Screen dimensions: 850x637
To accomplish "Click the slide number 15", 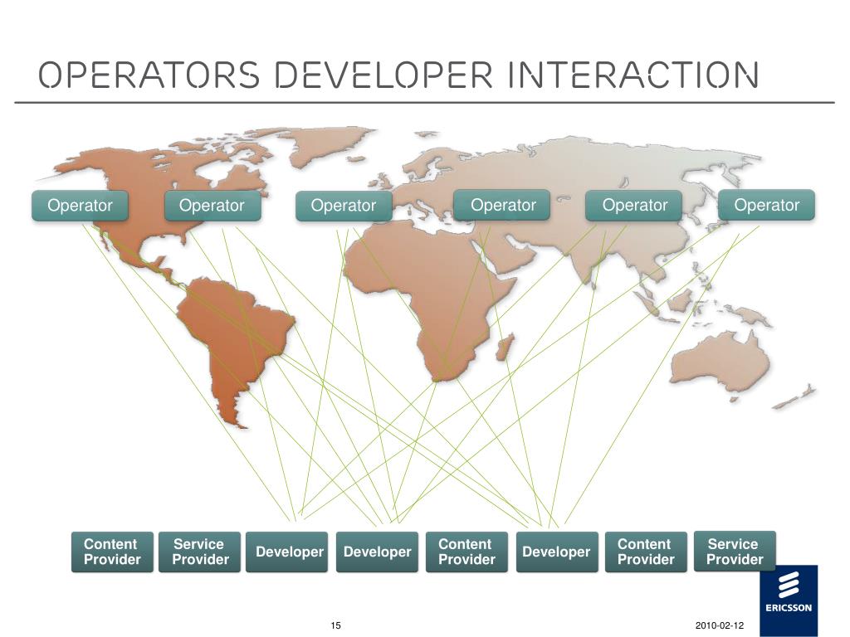I will (335, 625).
